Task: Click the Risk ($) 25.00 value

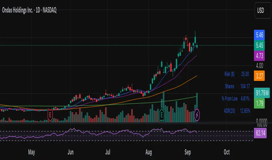Action: tap(245, 74)
